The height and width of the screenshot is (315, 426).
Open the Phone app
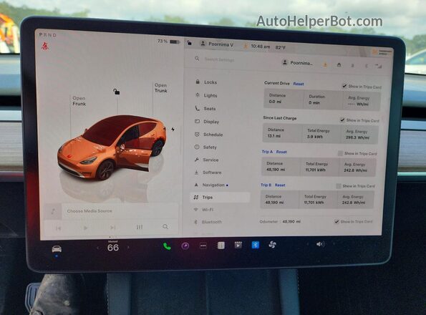pyautogui.click(x=167, y=246)
